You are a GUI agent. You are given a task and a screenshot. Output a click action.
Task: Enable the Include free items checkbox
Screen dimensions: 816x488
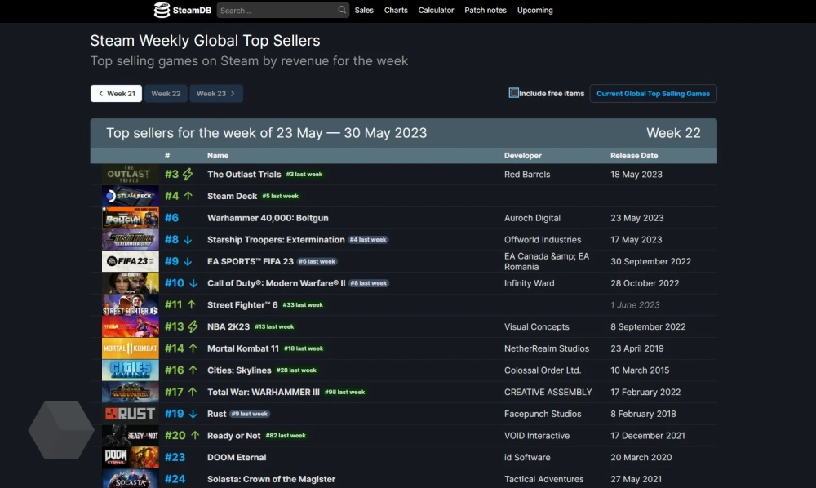(x=514, y=93)
